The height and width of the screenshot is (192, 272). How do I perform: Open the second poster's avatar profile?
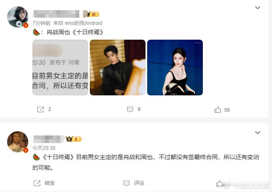(x=18, y=142)
